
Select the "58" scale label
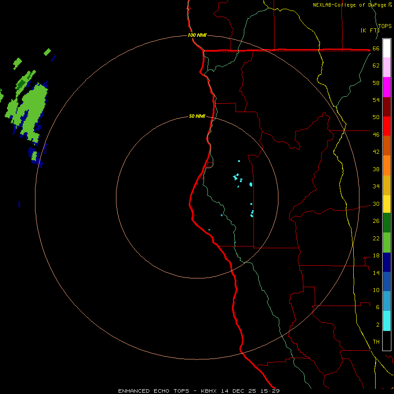[376, 83]
